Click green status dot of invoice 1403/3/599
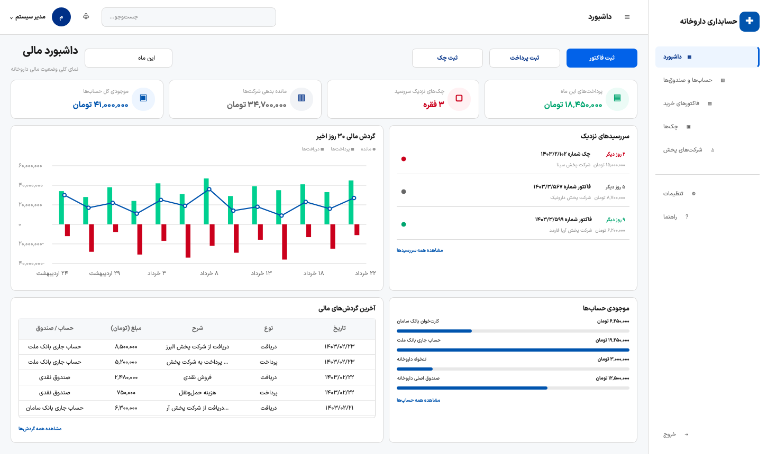This screenshot has height=454, width=767. [x=404, y=224]
